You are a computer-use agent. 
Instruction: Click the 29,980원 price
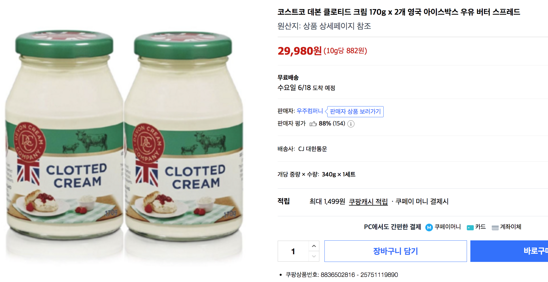(x=300, y=51)
